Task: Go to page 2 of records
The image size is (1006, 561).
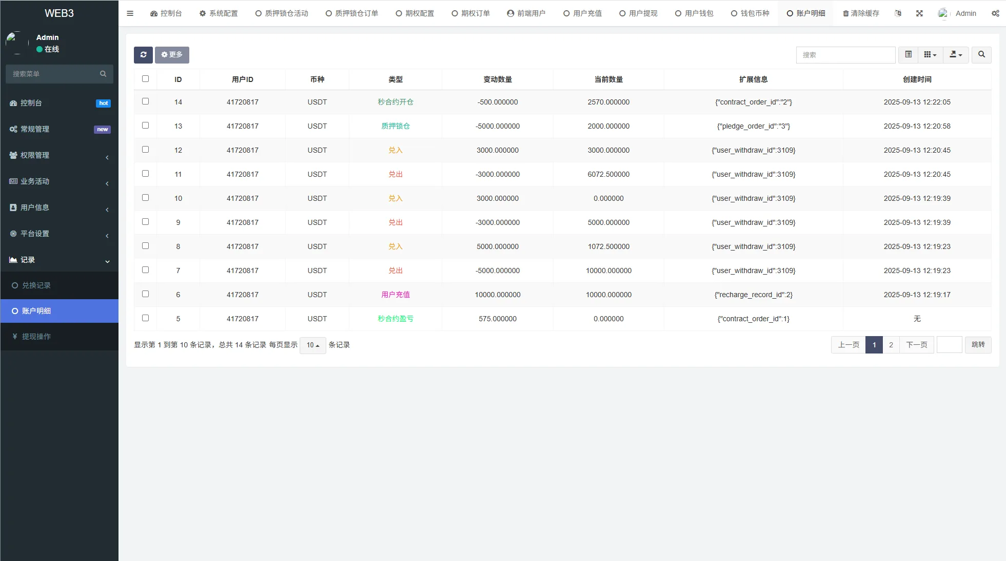Action: click(891, 345)
